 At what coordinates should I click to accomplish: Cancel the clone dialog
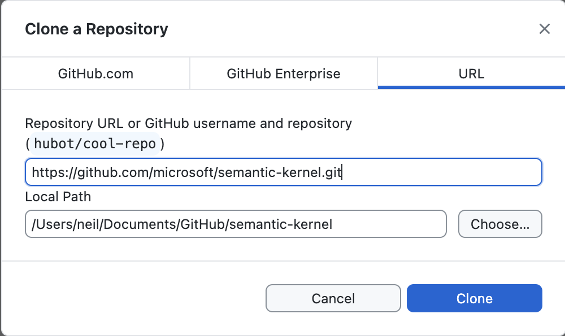(x=333, y=298)
